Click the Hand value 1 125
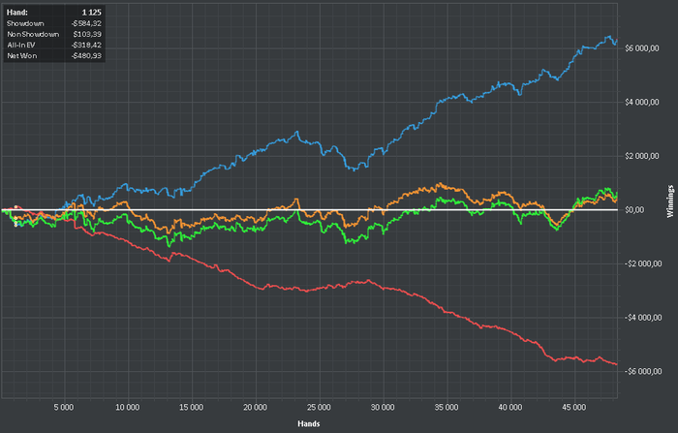678x433 pixels. pos(92,13)
